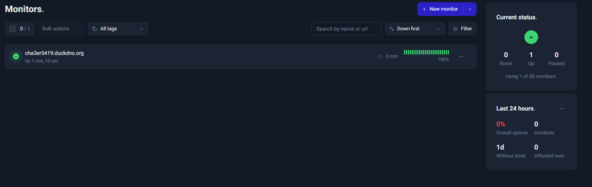This screenshot has height=187, width=592.
Task: Open the three-dot menu on the monitor row
Action: pyautogui.click(x=461, y=56)
